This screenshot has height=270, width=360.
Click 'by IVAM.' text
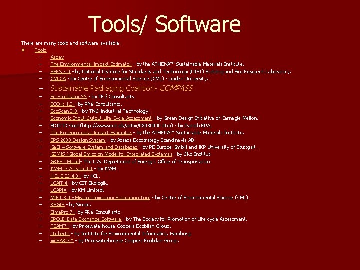(x=107, y=169)
